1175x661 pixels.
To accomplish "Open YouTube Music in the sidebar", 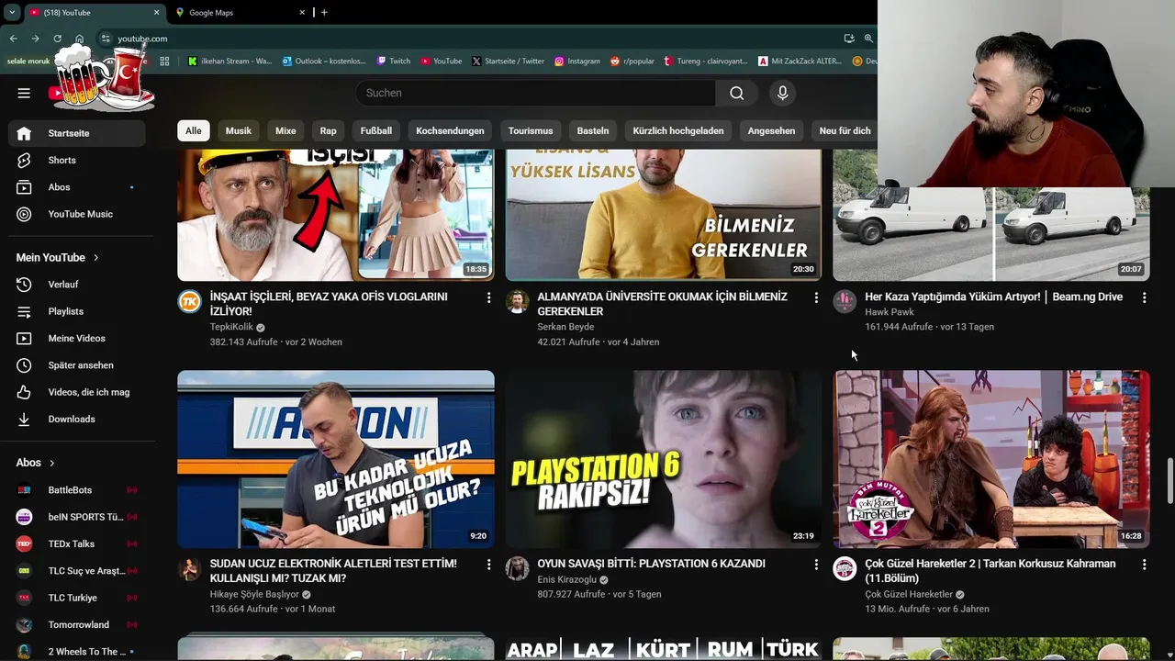I will [77, 214].
